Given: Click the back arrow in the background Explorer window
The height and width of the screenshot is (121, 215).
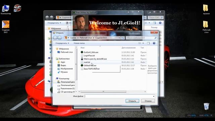Looking at the screenshot, I should [x=47, y=17].
